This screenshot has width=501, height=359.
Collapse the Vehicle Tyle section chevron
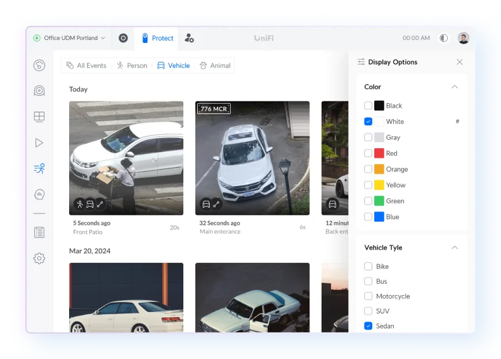pyautogui.click(x=454, y=248)
